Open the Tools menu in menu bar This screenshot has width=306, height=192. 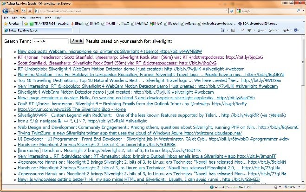(x=48, y=18)
